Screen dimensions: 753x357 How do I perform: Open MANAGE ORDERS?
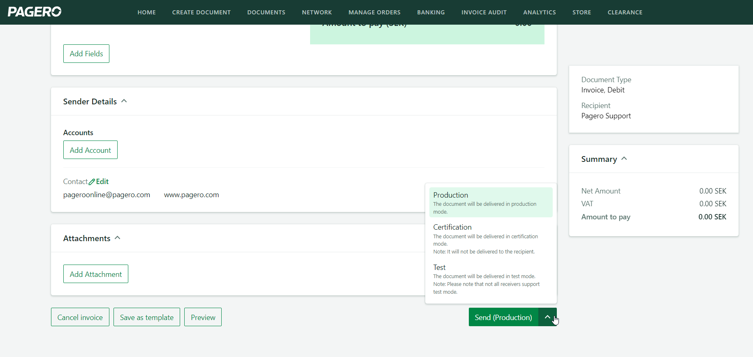click(x=374, y=12)
